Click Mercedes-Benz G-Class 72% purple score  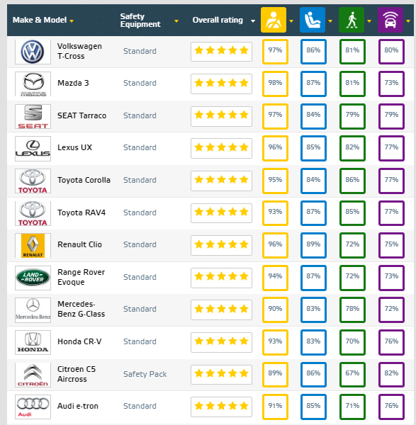(391, 310)
